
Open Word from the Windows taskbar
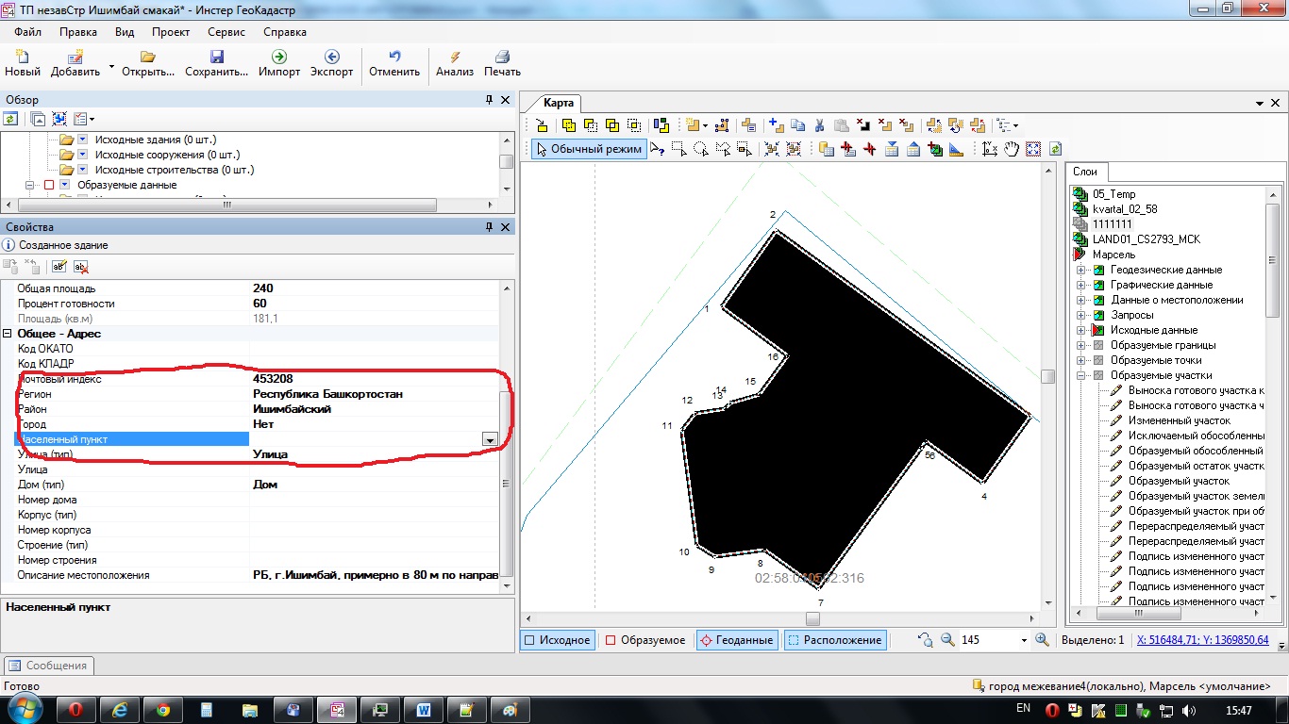[423, 709]
